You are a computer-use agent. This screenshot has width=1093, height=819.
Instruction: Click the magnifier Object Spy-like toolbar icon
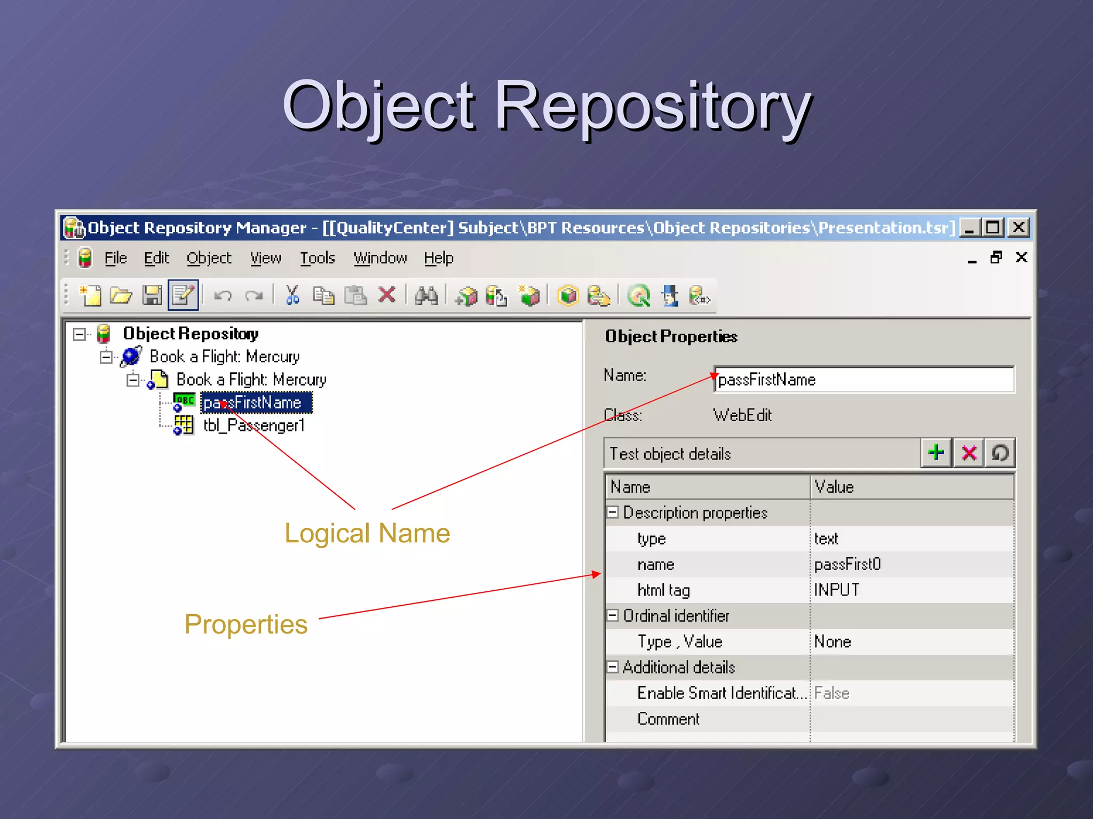639,295
